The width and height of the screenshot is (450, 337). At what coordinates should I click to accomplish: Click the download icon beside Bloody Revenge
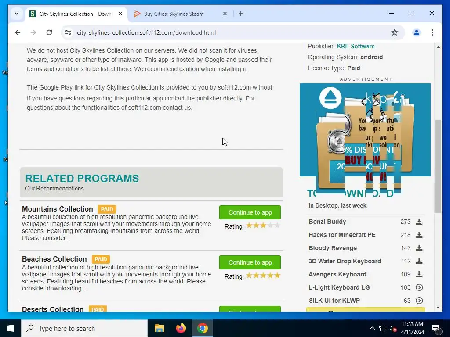tap(419, 248)
